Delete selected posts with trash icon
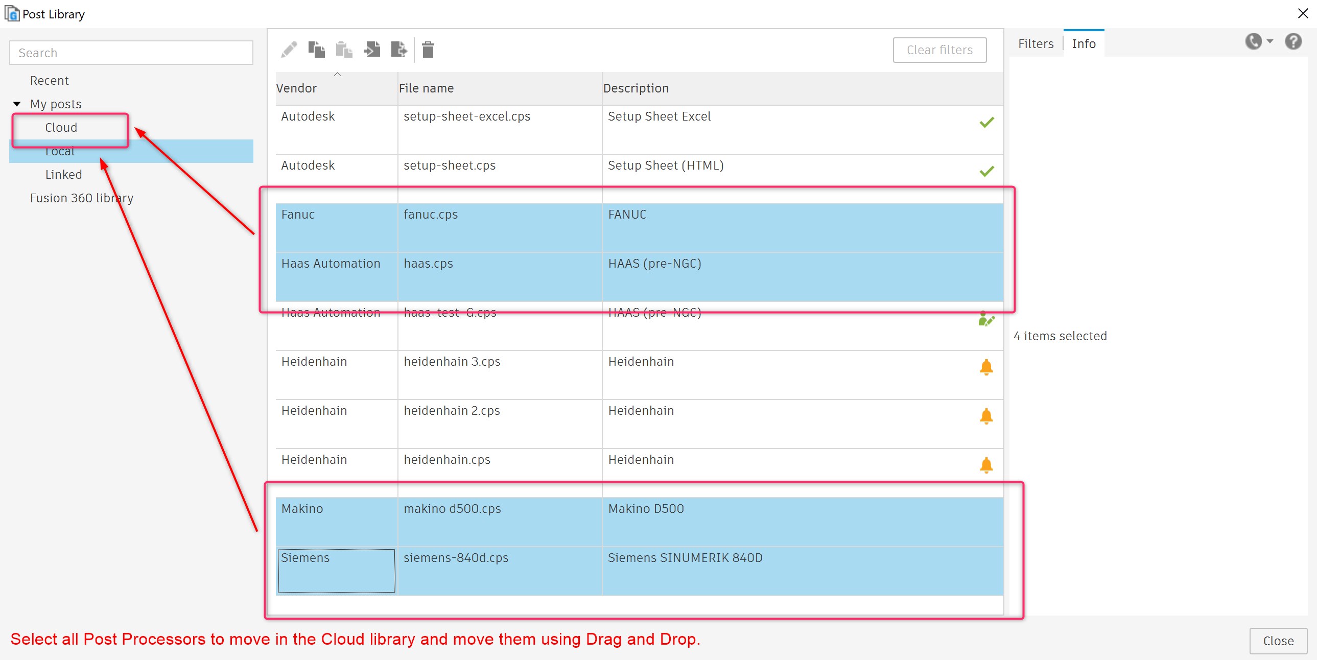Viewport: 1317px width, 660px height. [x=428, y=50]
